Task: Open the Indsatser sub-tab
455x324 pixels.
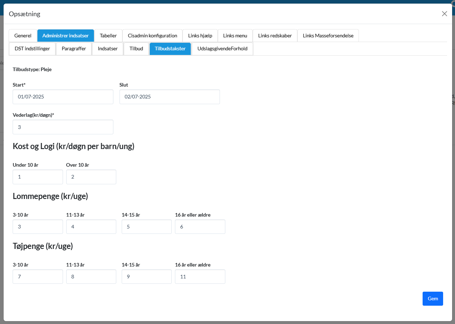Action: [x=108, y=48]
